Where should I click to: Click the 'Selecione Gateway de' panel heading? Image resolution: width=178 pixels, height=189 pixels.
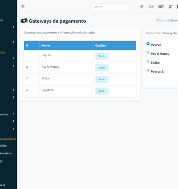pyautogui.click(x=162, y=33)
